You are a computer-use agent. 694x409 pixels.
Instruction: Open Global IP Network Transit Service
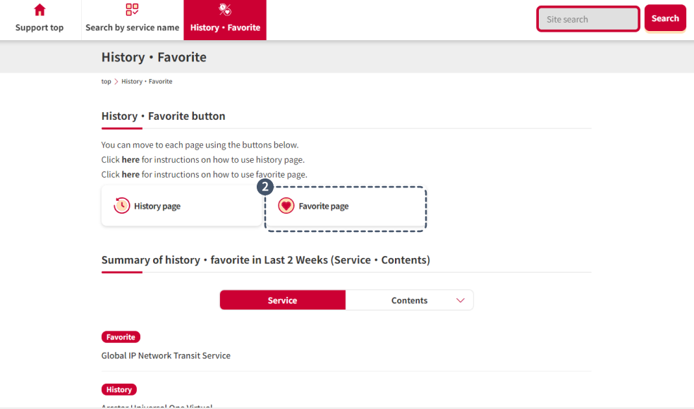166,356
